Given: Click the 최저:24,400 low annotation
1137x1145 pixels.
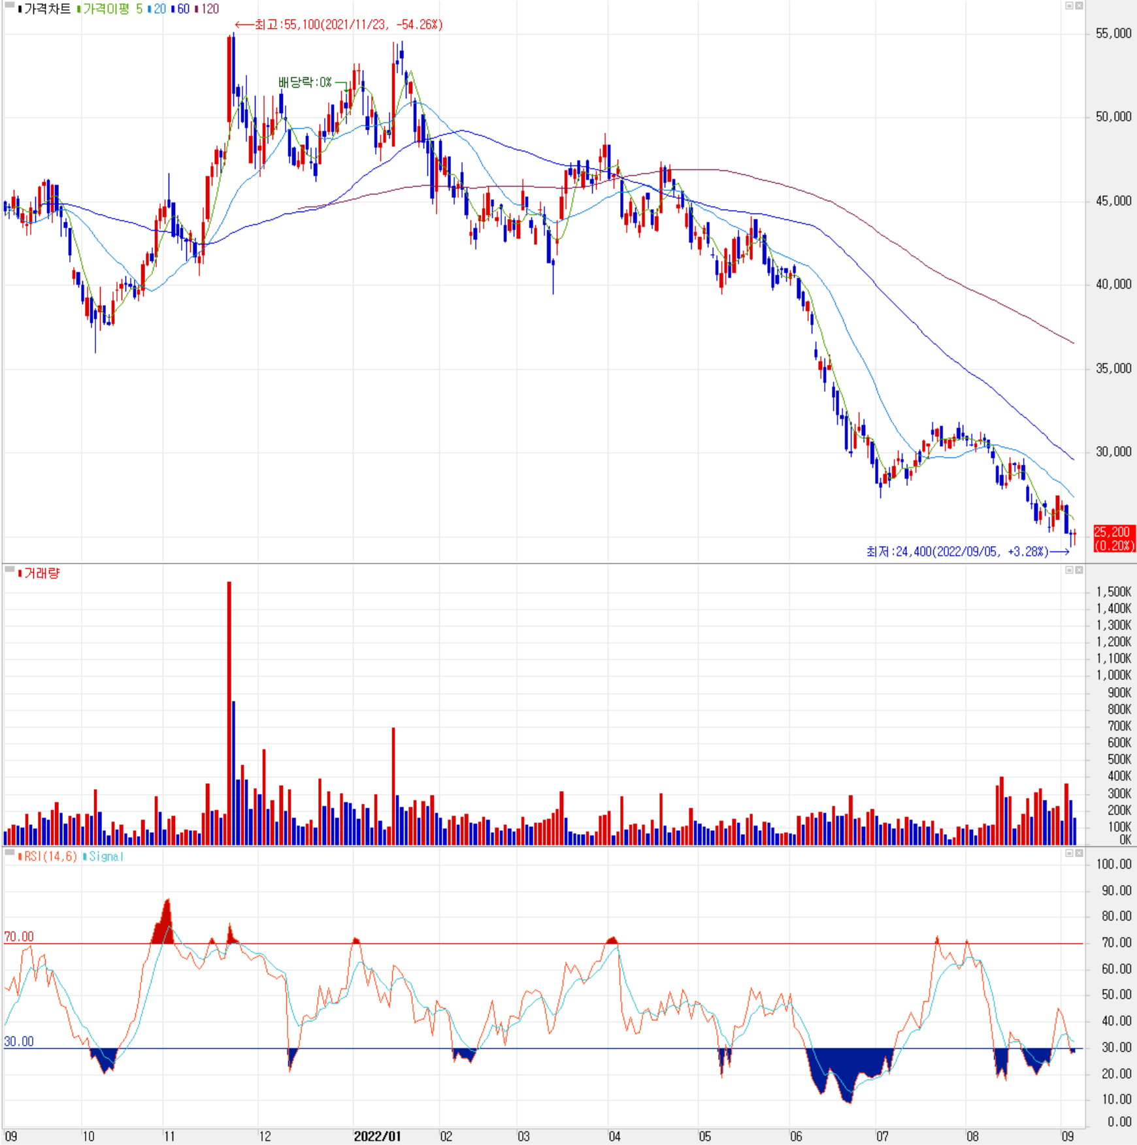Looking at the screenshot, I should 968,552.
